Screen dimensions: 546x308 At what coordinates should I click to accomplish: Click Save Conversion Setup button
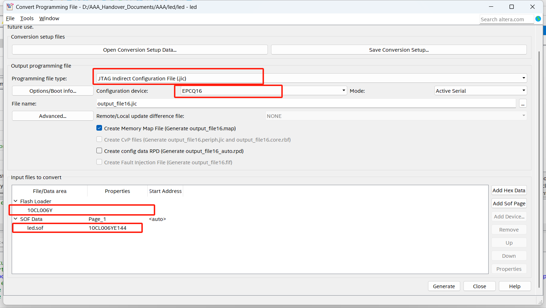[399, 50]
